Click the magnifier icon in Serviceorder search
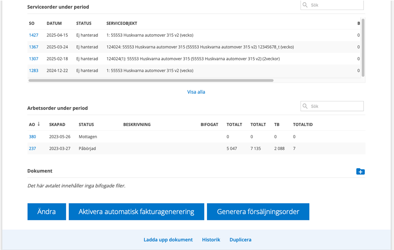The width and height of the screenshot is (394, 250). tap(305, 5)
